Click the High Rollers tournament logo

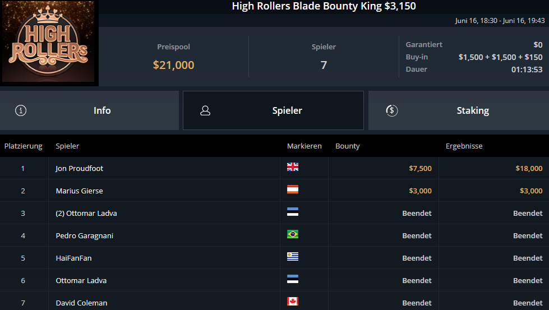48,41
